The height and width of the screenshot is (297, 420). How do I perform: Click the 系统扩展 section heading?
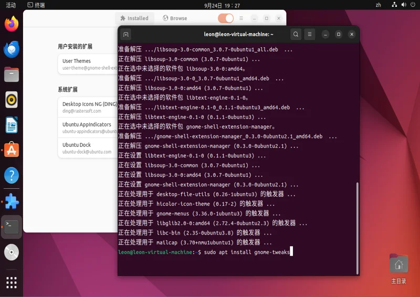(68, 89)
